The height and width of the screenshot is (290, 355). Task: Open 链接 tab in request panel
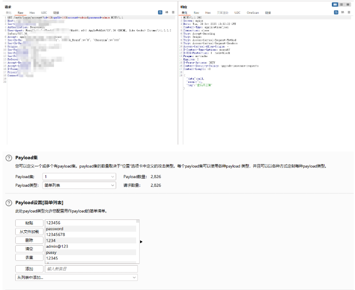56,13
